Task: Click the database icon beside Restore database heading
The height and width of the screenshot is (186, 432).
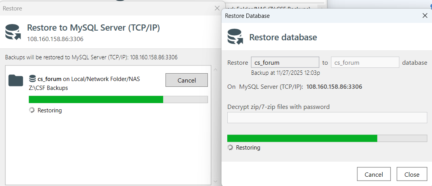Action: pos(235,37)
